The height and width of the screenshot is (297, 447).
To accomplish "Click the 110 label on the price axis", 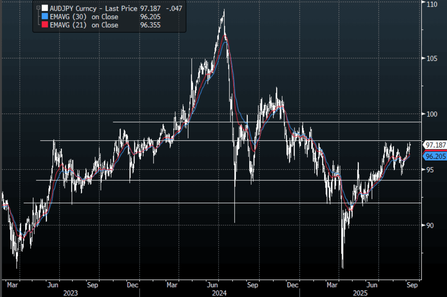I will click(x=432, y=4).
